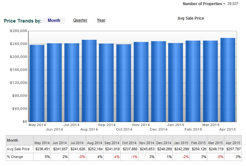Click the $257,787 Apr 2015 table cell
This screenshot has width=246, height=166.
[232, 149]
